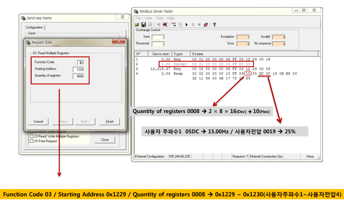Open a saved file in Modbus Server Tester
The height and width of the screenshot is (201, 344).
point(137,24)
